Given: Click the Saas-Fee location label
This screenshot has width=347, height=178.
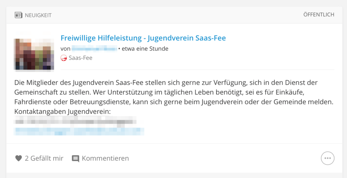Looking at the screenshot, I should click(81, 58).
